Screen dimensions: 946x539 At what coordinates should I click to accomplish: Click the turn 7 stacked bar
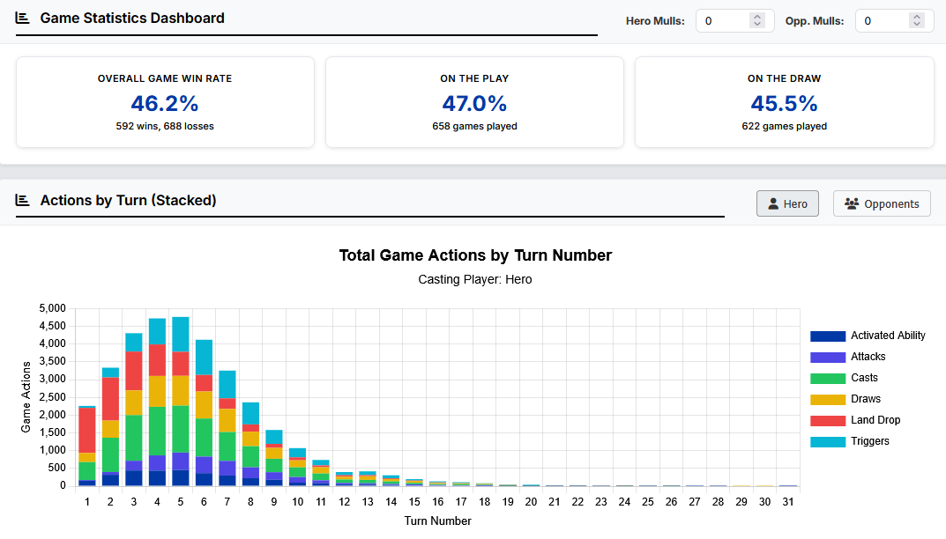[227, 428]
